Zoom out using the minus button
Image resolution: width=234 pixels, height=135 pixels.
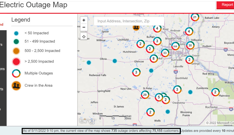[84, 27]
